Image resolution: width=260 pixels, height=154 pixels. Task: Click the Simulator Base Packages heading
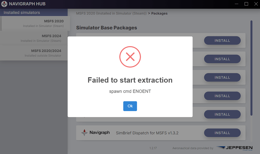pyautogui.click(x=106, y=28)
